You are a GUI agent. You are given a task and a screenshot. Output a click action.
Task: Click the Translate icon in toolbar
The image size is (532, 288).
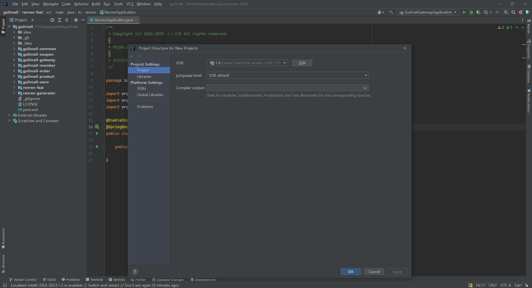(x=506, y=12)
